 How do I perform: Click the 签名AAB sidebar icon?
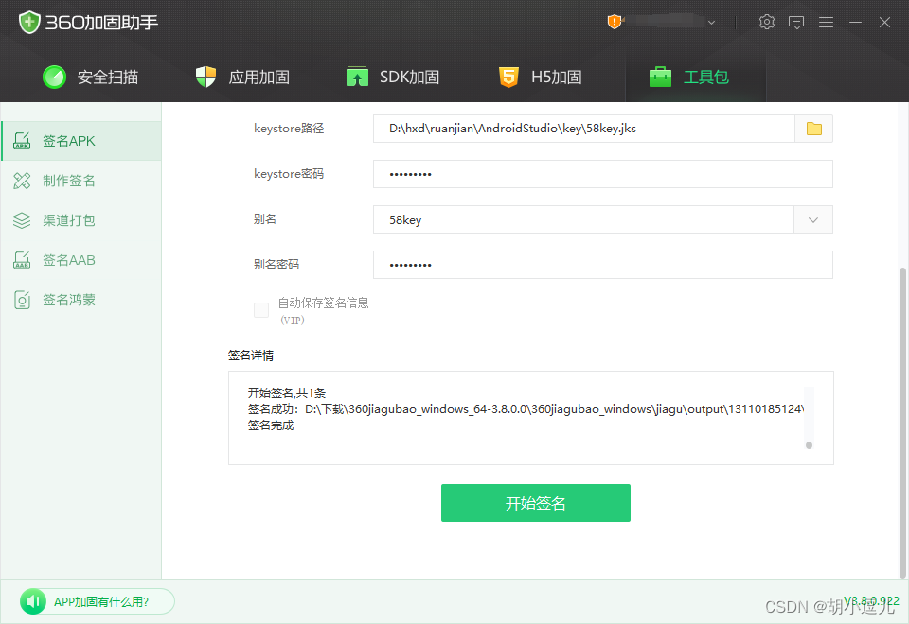point(22,260)
